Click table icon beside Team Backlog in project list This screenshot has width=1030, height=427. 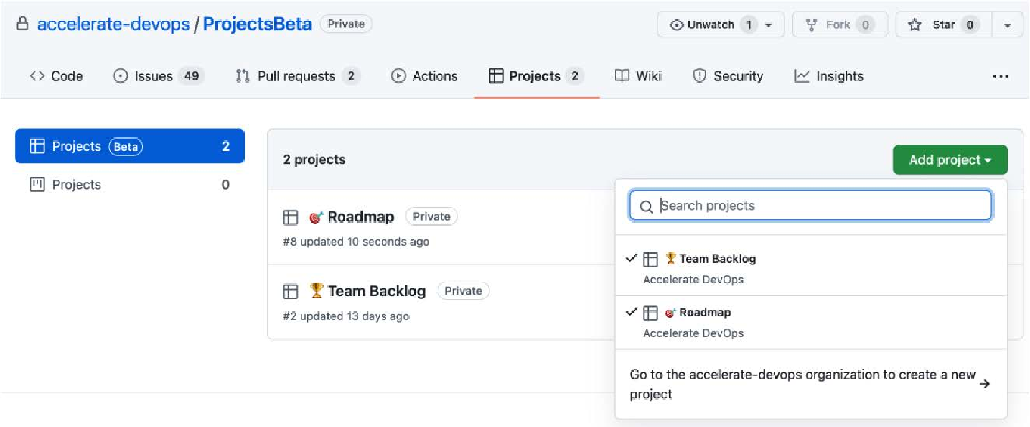click(x=291, y=292)
